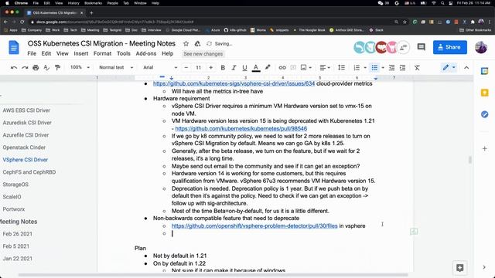This screenshot has height=278, width=495.
Task: Click the line spacing icon
Action: (341, 67)
